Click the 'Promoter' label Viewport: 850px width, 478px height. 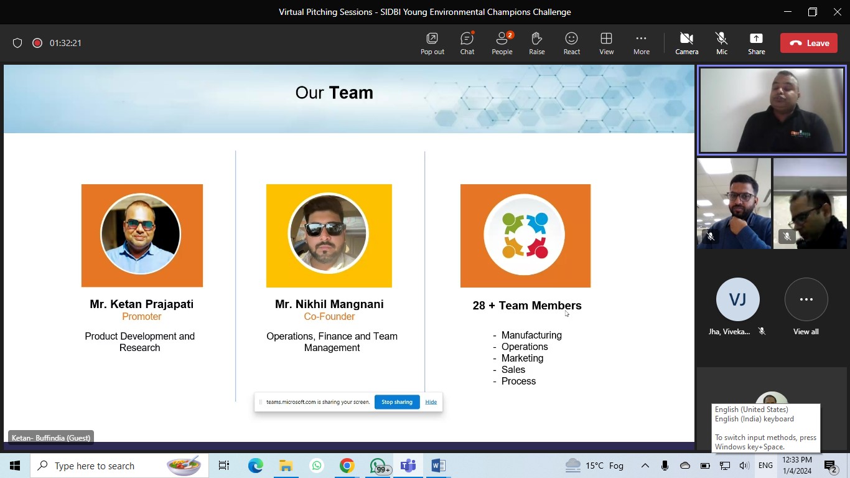pos(142,317)
